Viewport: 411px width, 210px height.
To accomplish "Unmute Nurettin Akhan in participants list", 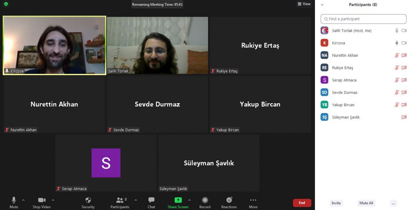I will point(397,55).
